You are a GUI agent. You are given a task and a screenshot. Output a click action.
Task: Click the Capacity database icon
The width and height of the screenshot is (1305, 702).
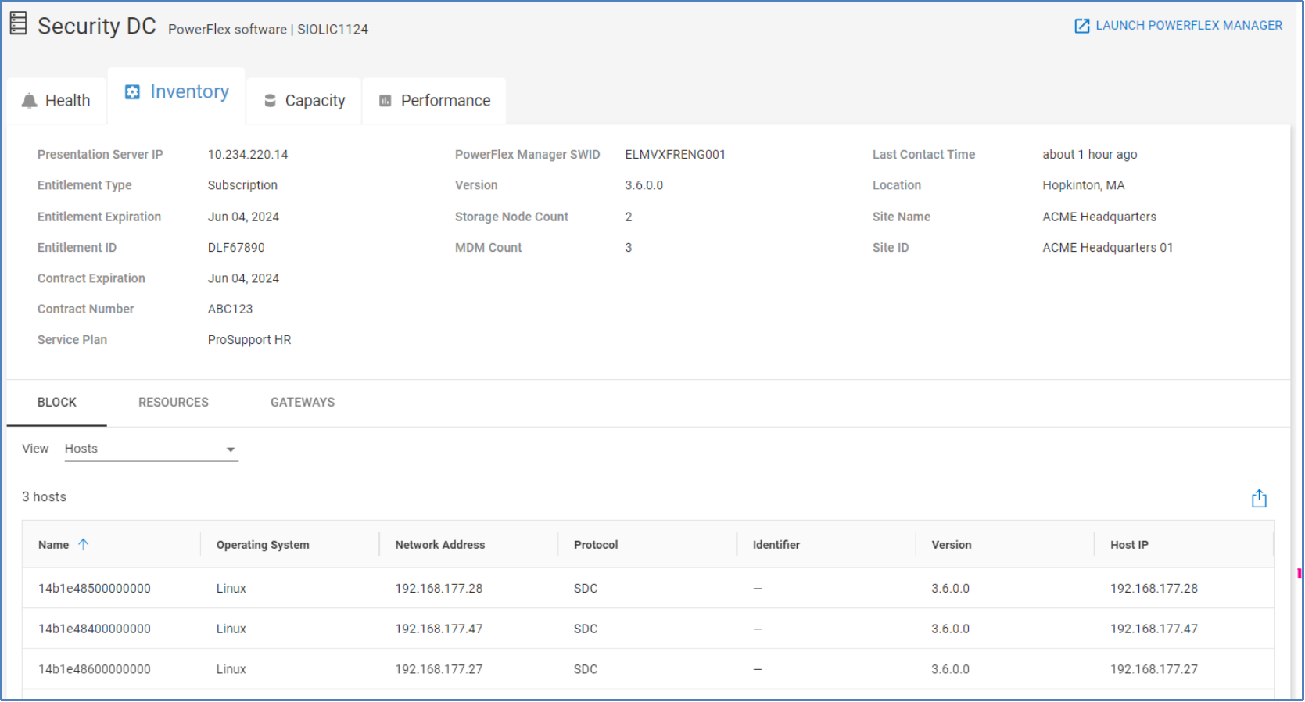click(x=271, y=101)
